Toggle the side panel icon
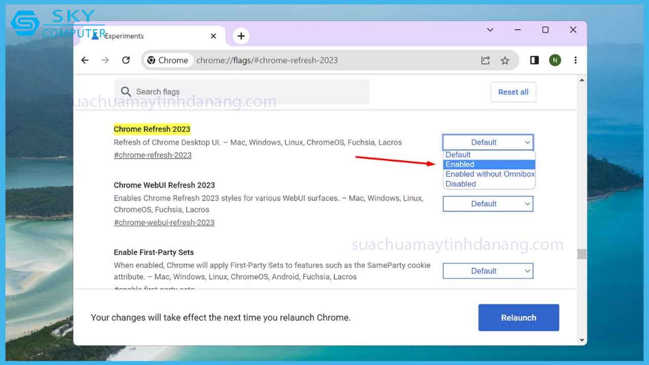This screenshot has height=365, width=649. click(534, 60)
